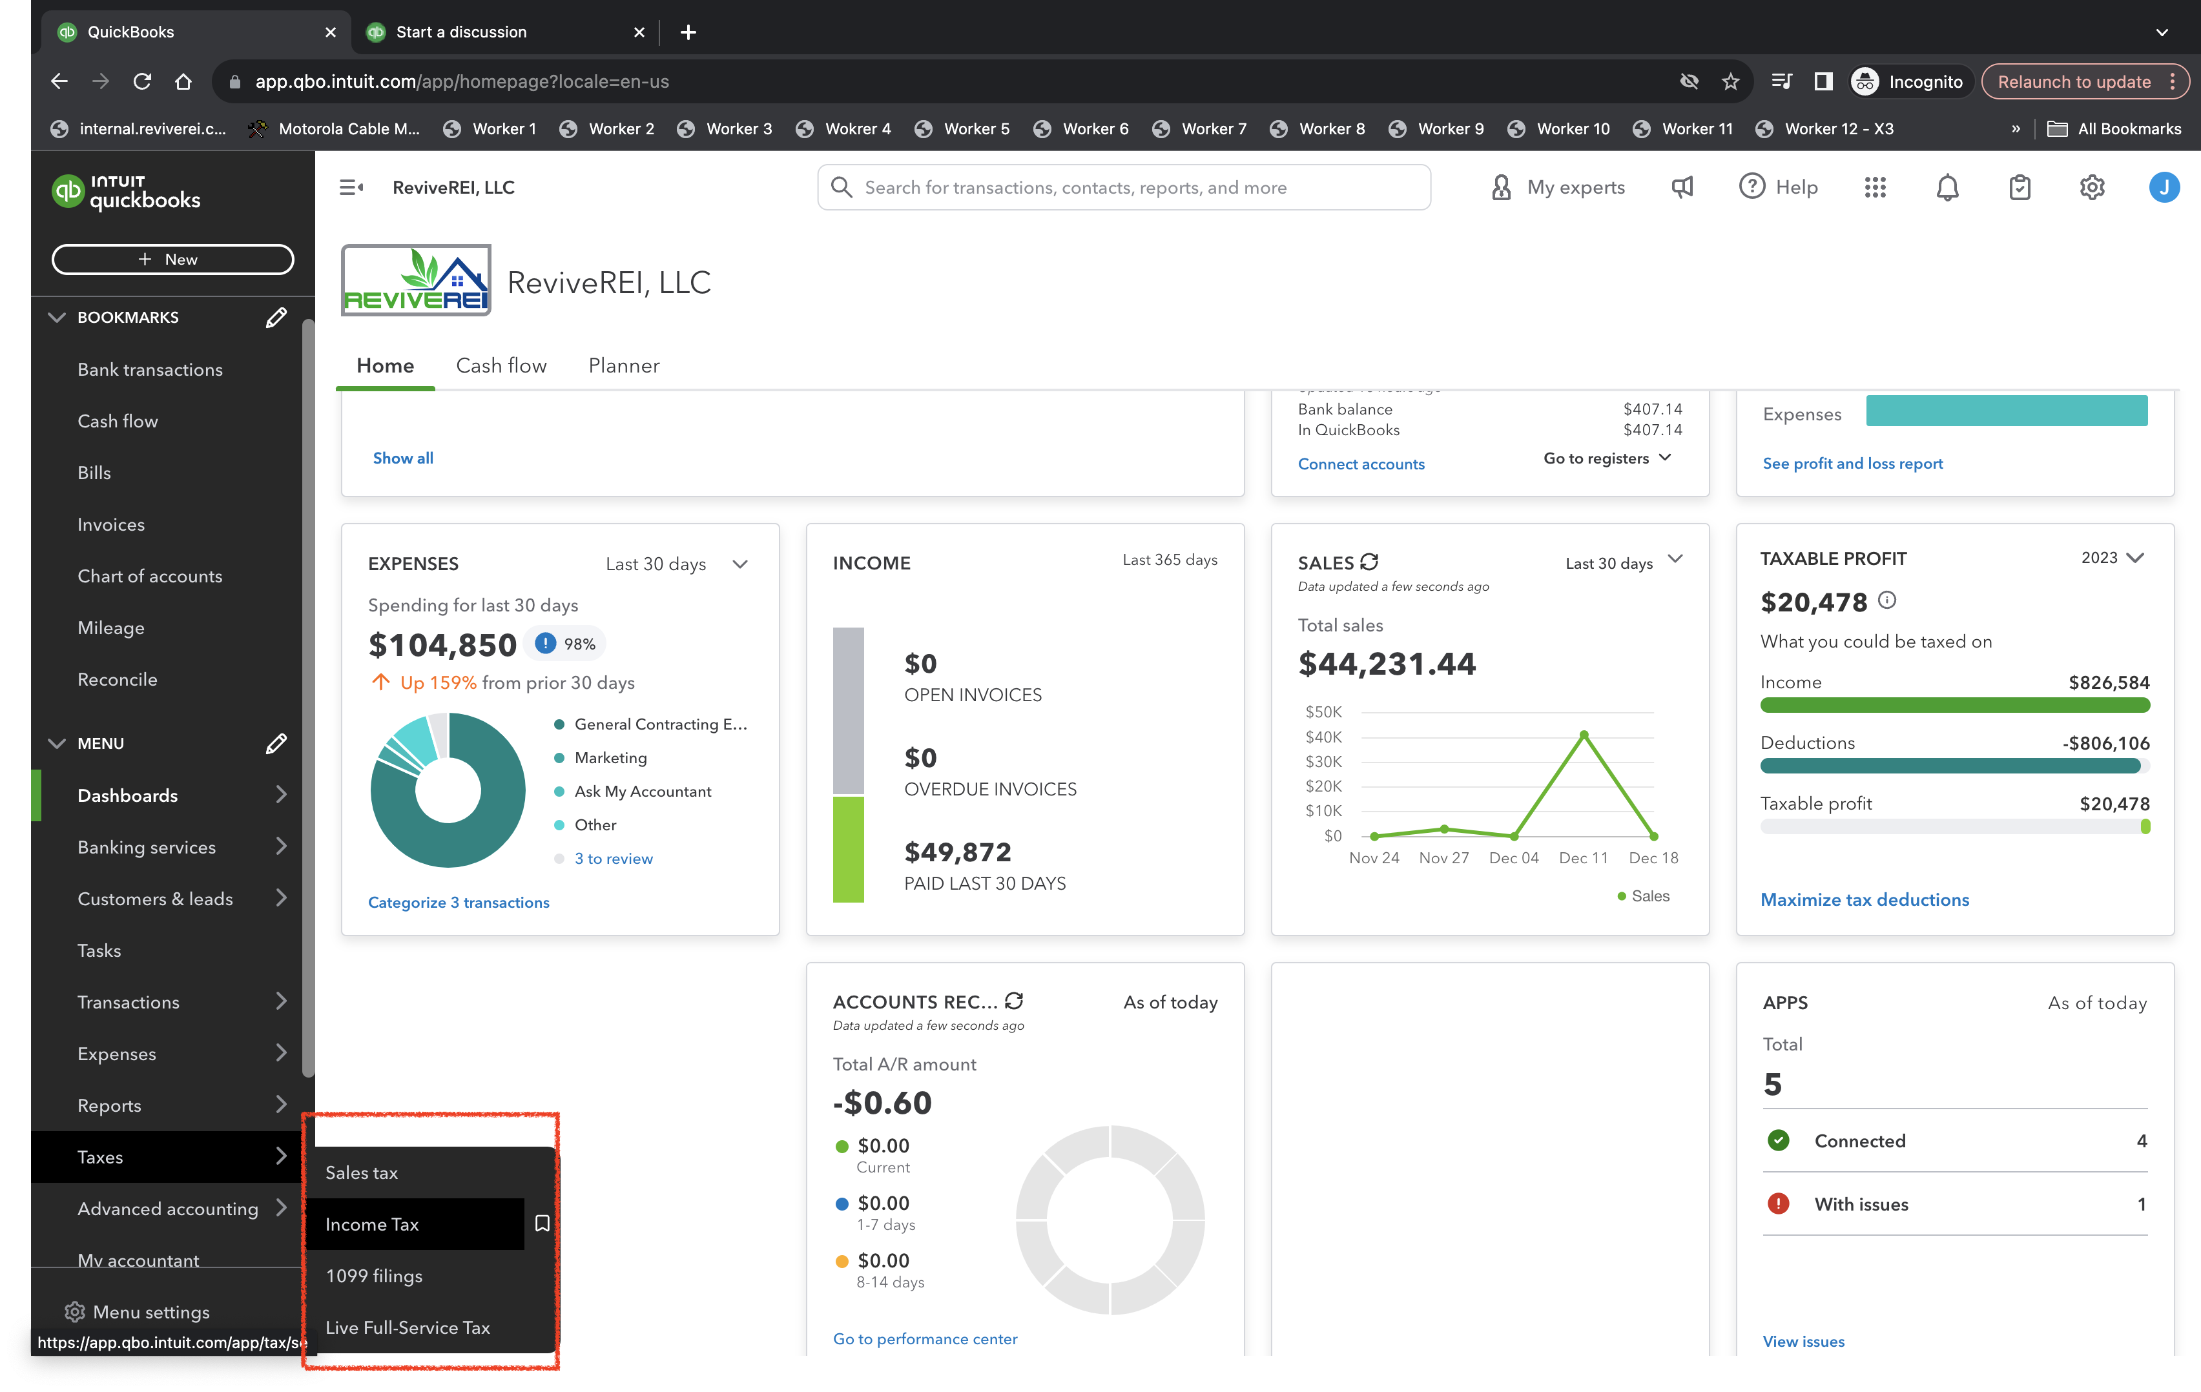
Task: Bookmark the Income Tax menu item
Action: pyautogui.click(x=542, y=1223)
